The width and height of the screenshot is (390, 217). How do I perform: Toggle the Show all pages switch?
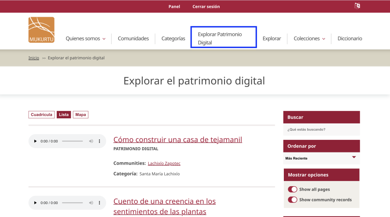pyautogui.click(x=292, y=189)
